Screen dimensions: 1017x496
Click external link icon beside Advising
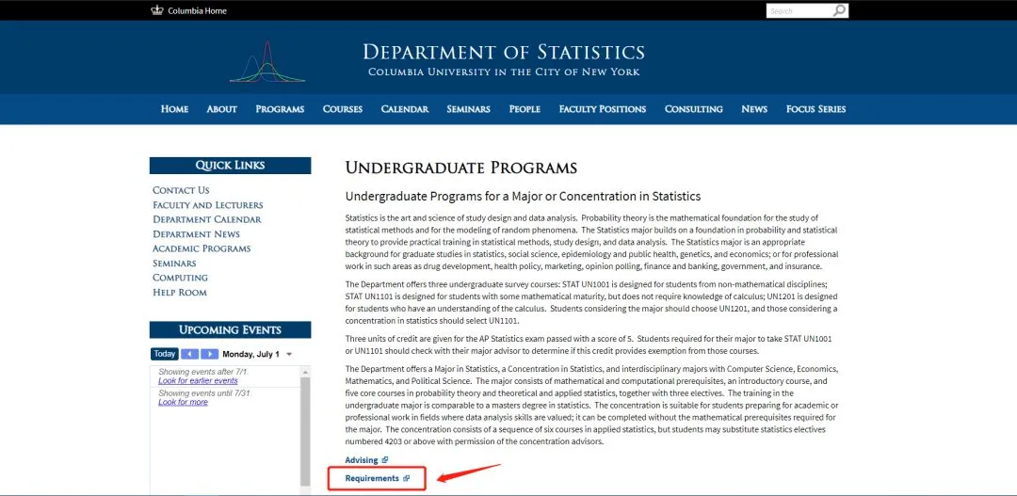coord(386,460)
